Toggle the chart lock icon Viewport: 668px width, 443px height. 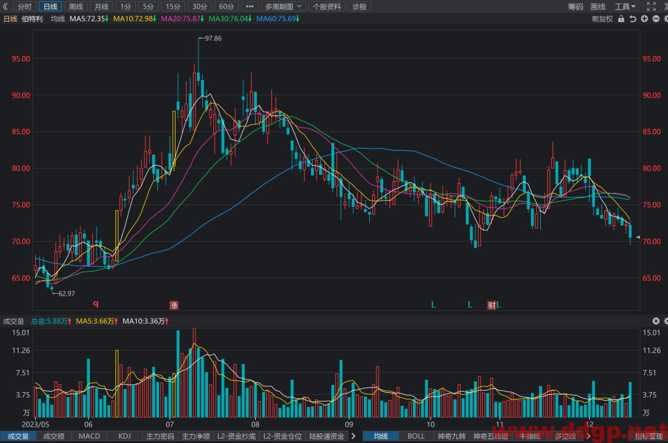coord(621,19)
